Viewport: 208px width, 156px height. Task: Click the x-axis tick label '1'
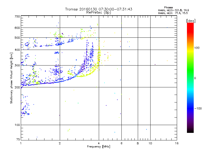pos(21,143)
